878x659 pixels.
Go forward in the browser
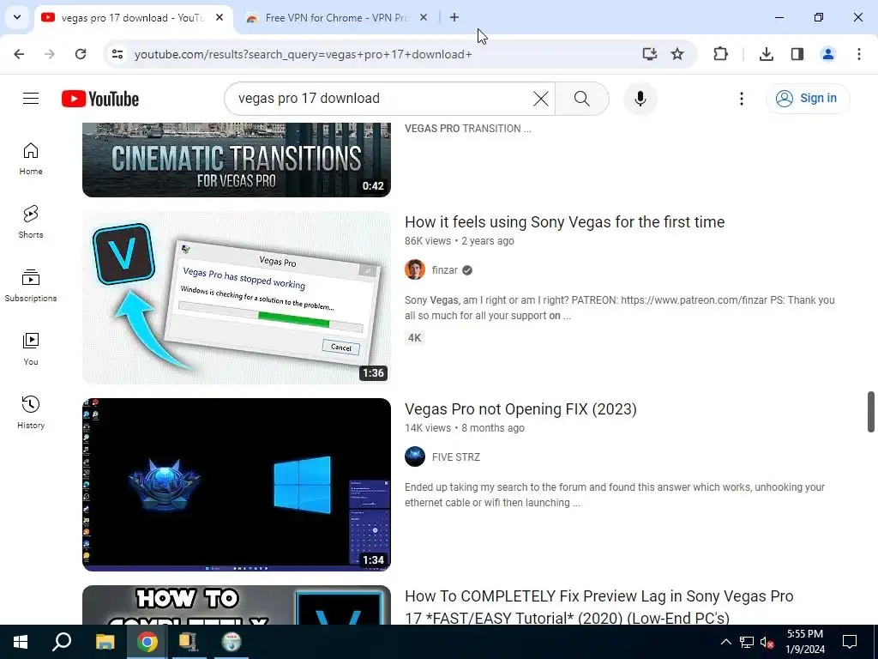[50, 54]
